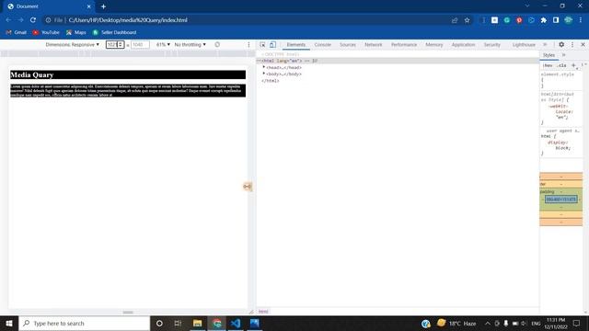Open the Application tab
Viewport: 589px width, 331px height.
[463, 45]
